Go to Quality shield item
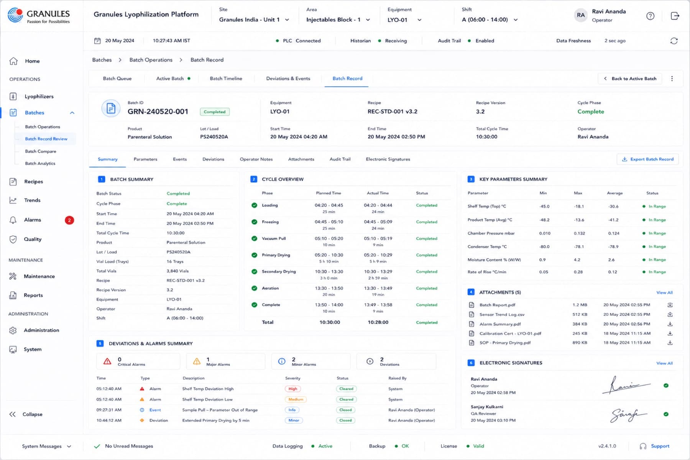This screenshot has height=460, width=690. (32, 239)
